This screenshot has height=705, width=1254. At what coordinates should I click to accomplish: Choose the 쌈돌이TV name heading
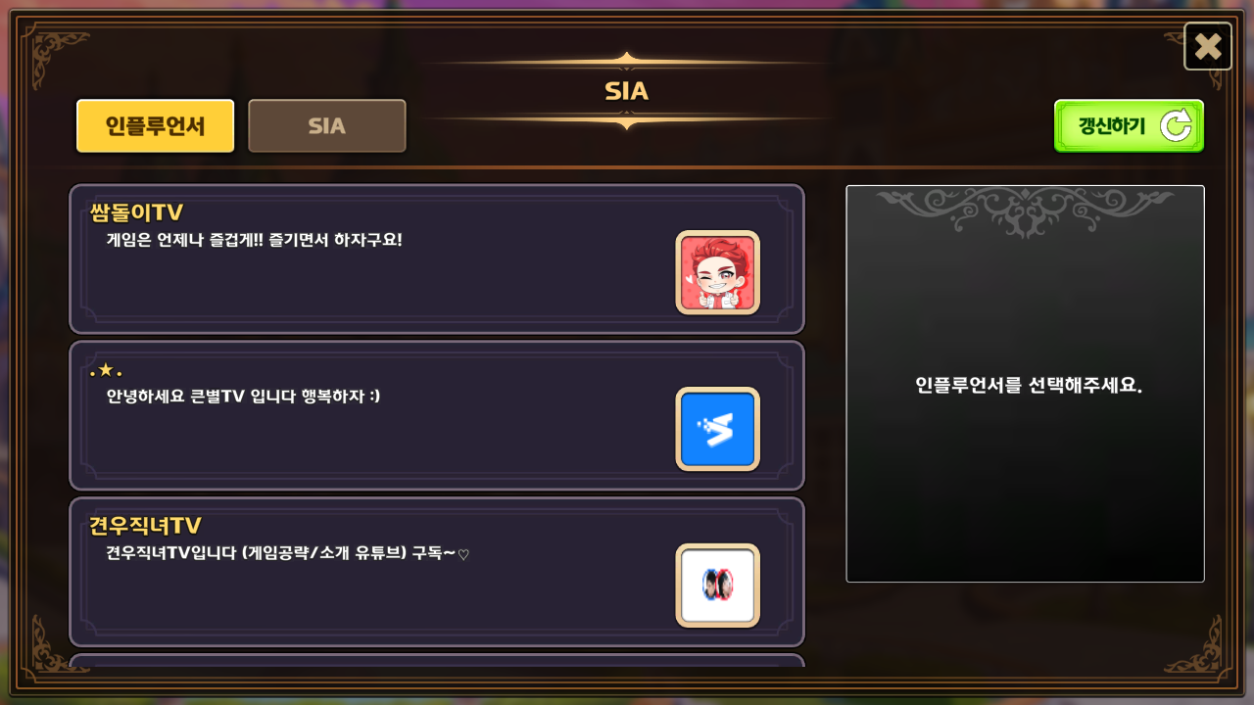point(136,212)
